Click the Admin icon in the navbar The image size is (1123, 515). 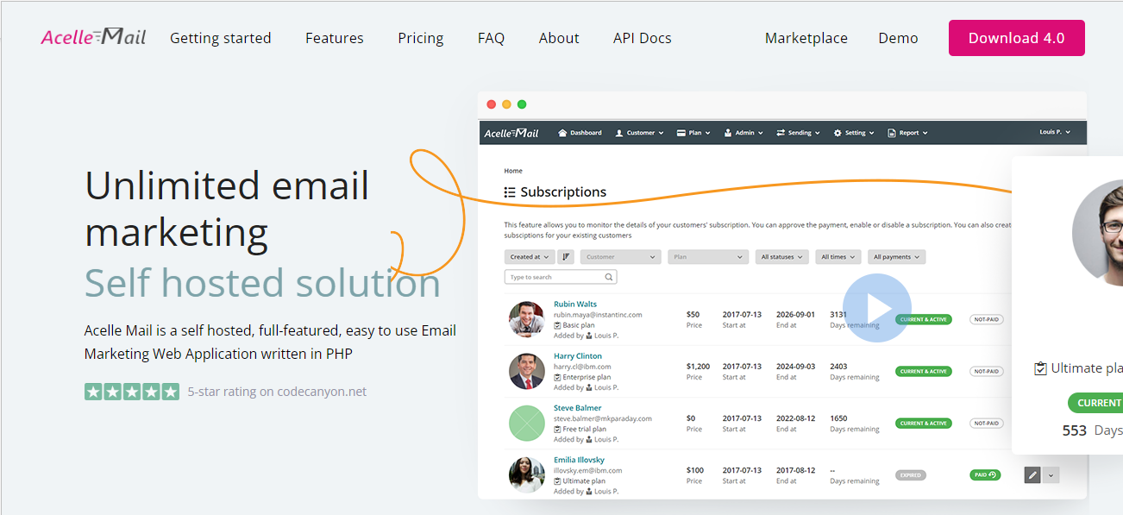[x=728, y=132]
